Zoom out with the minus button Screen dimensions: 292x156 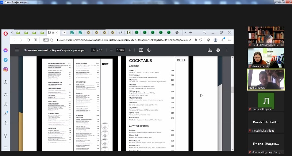pyautogui.click(x=112, y=50)
